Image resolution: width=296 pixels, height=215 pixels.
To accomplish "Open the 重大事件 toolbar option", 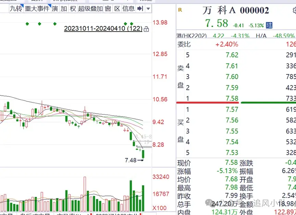I will (37, 9).
